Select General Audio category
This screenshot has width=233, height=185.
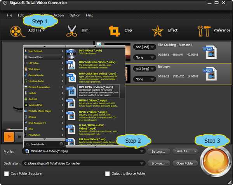tap(44, 75)
